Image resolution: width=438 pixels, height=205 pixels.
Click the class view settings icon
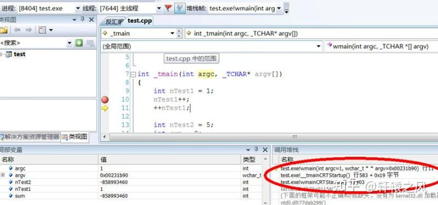point(42,30)
